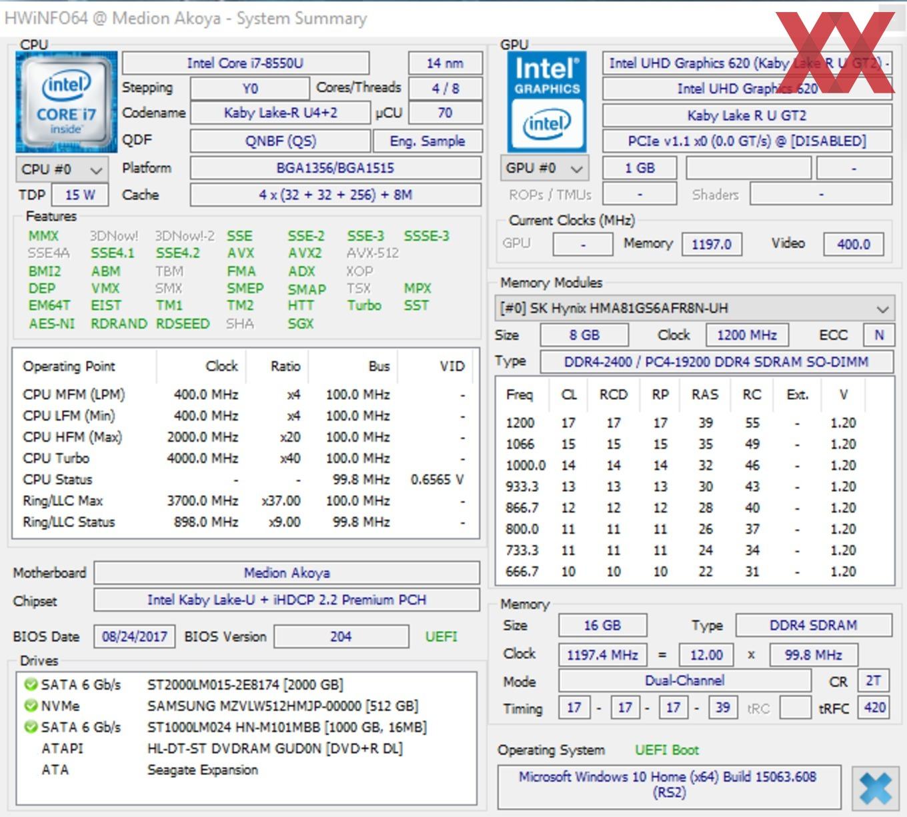Click the total memory size 16 GB field
The width and height of the screenshot is (907, 817).
coord(602,626)
